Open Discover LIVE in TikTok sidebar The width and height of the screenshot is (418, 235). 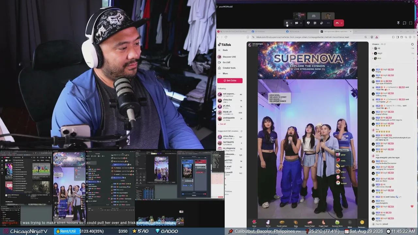coord(227,57)
